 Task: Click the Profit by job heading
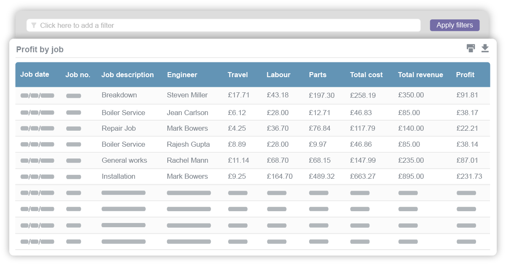click(40, 49)
